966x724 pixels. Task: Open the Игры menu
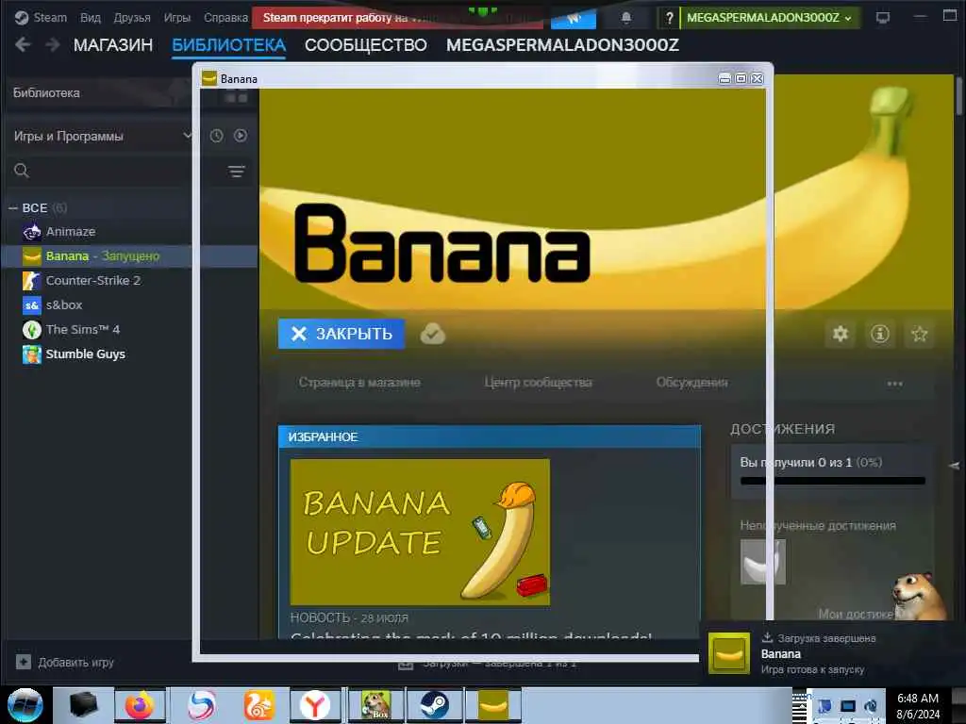(176, 18)
